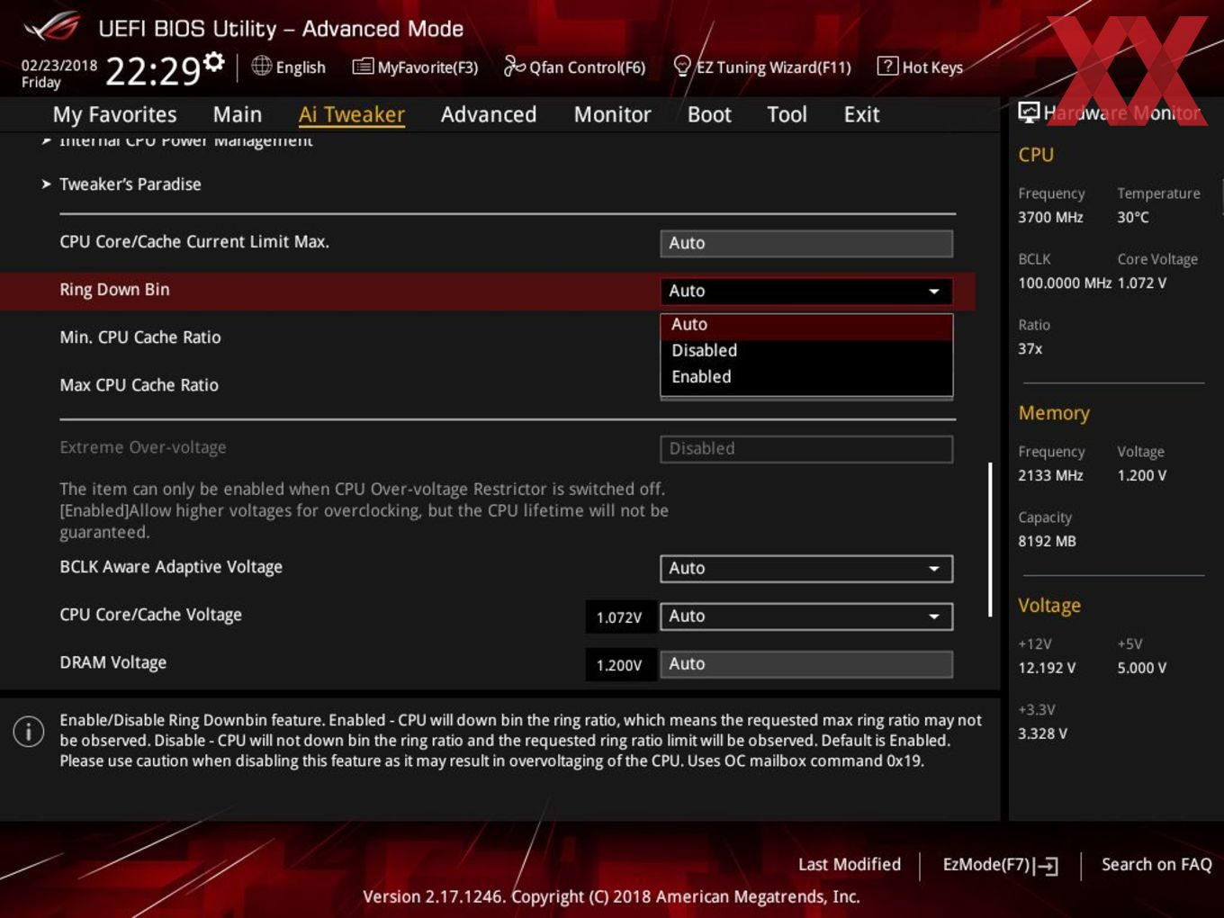The width and height of the screenshot is (1224, 918).
Task: Choose Auto in Ring Down Bin list
Action: (806, 325)
